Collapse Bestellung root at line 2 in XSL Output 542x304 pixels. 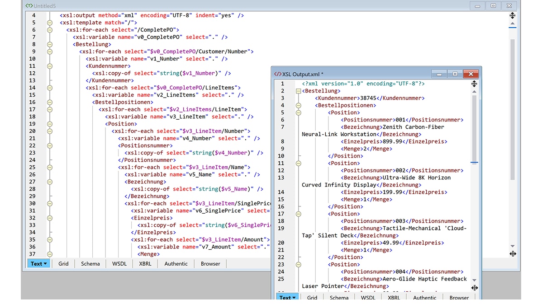298,91
